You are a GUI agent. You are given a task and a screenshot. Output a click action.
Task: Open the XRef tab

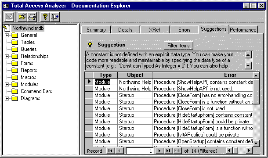coord(155,30)
